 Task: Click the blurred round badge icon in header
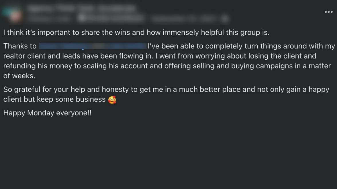[x=81, y=18]
